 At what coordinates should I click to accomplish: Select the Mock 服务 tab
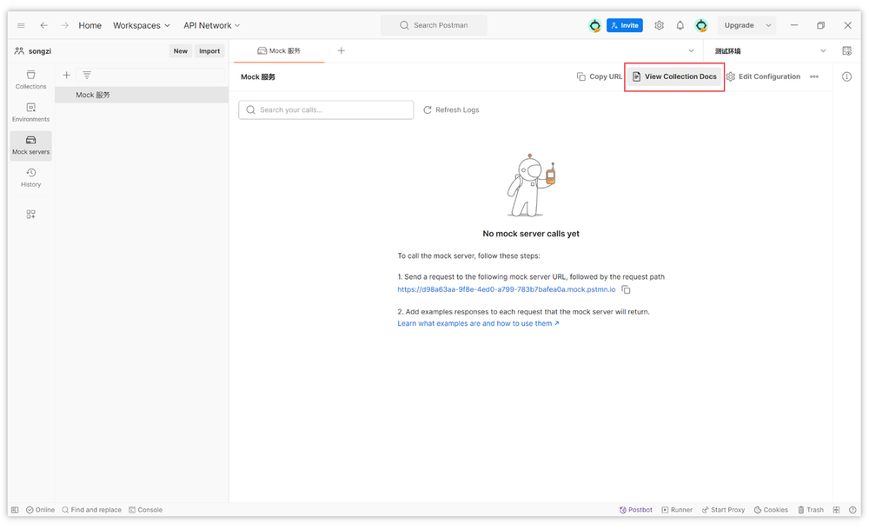coord(280,51)
